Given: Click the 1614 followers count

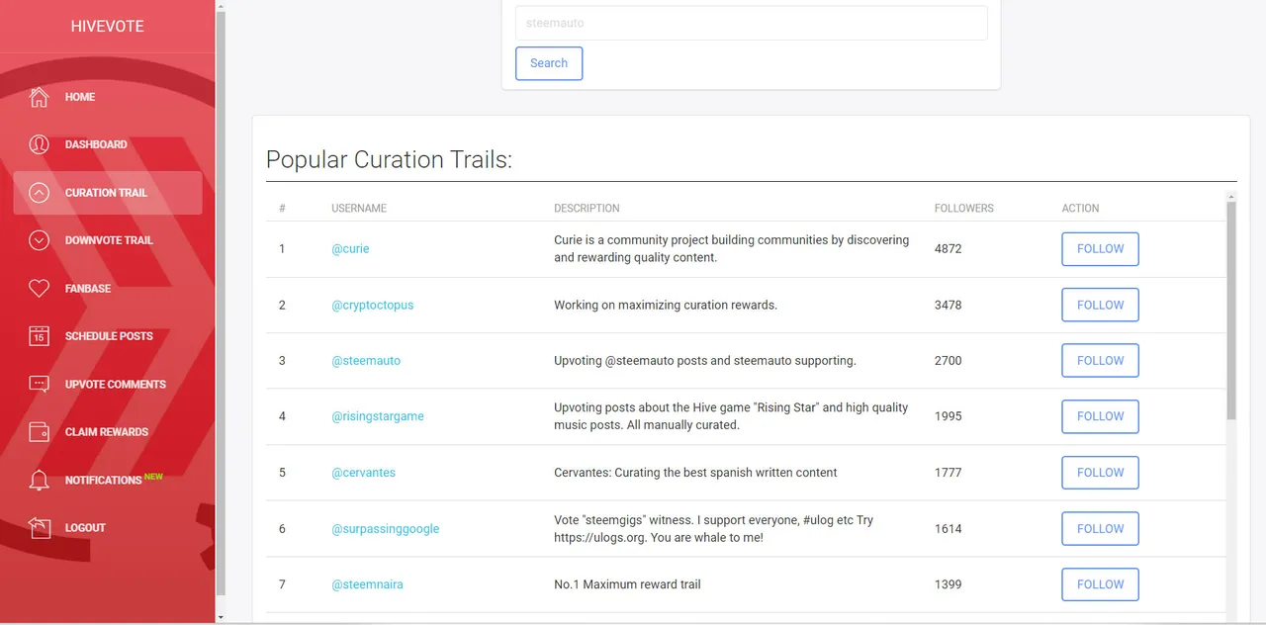Looking at the screenshot, I should click(x=948, y=529).
